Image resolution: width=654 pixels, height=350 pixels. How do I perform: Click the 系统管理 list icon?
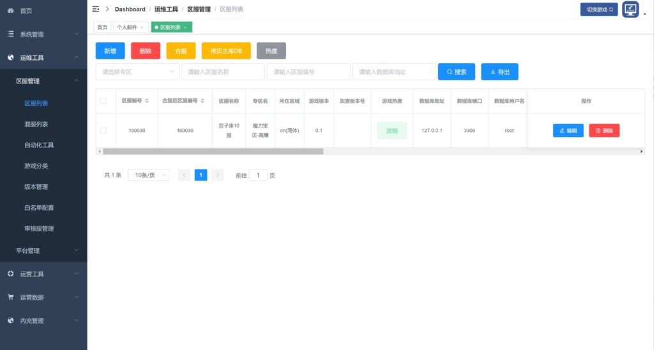(x=11, y=34)
